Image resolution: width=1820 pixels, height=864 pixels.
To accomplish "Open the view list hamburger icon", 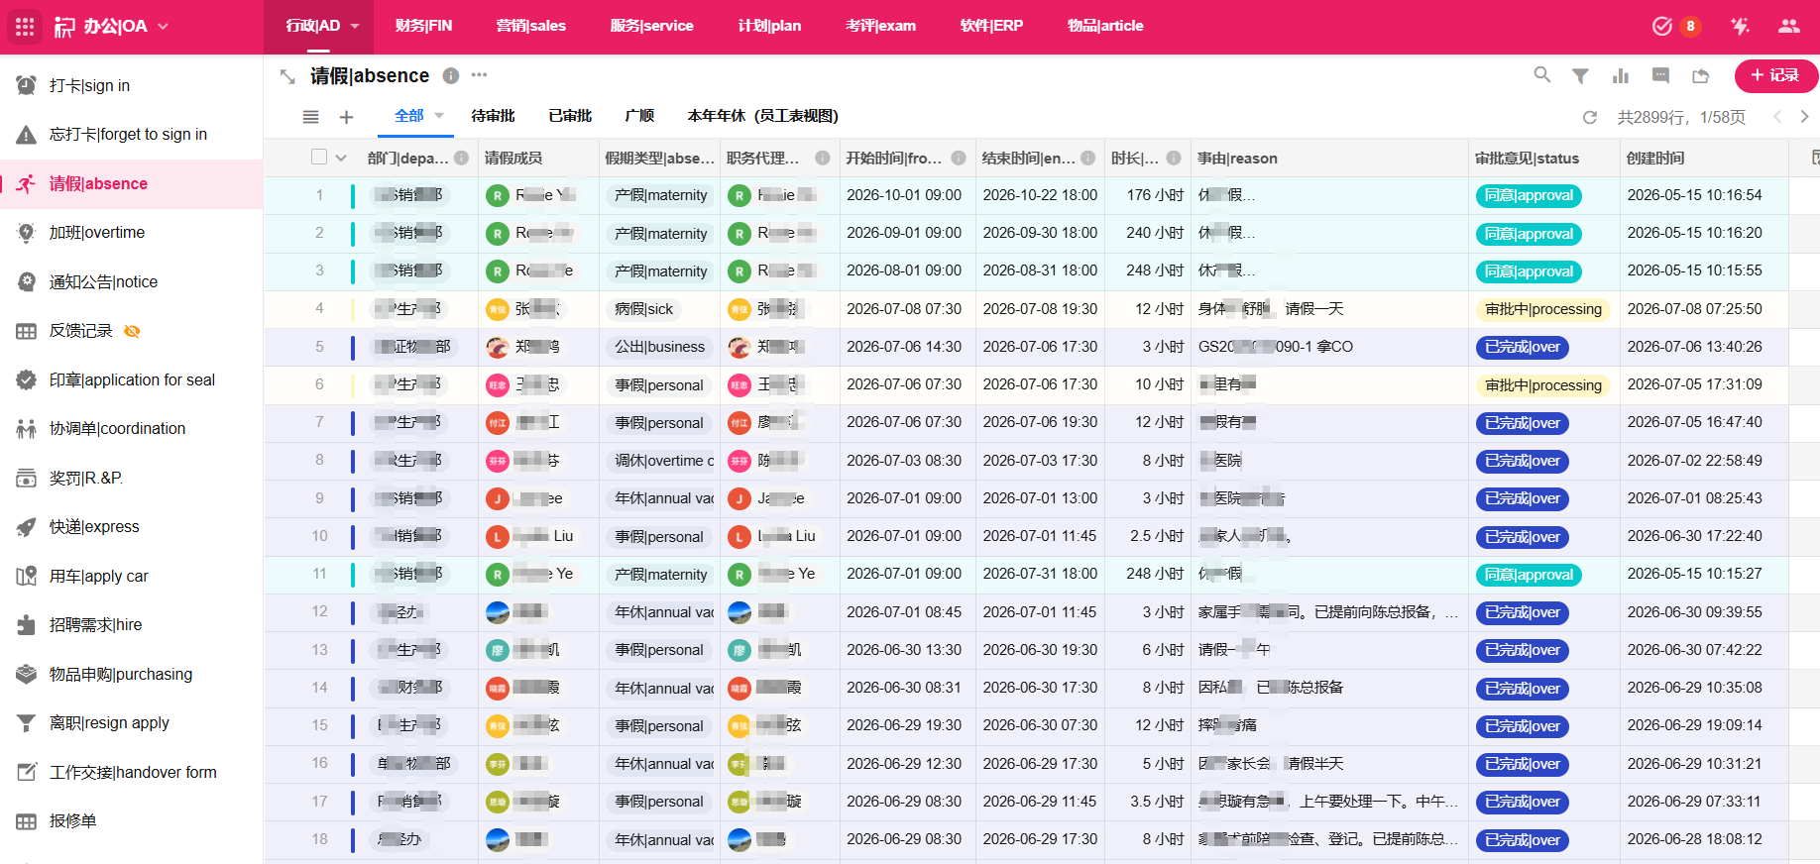I will click(x=310, y=117).
